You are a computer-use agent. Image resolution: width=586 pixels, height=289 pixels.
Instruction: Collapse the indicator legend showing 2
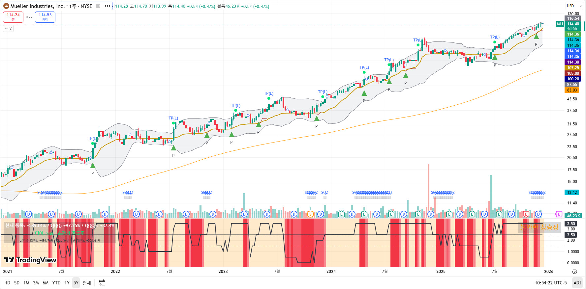(8, 29)
